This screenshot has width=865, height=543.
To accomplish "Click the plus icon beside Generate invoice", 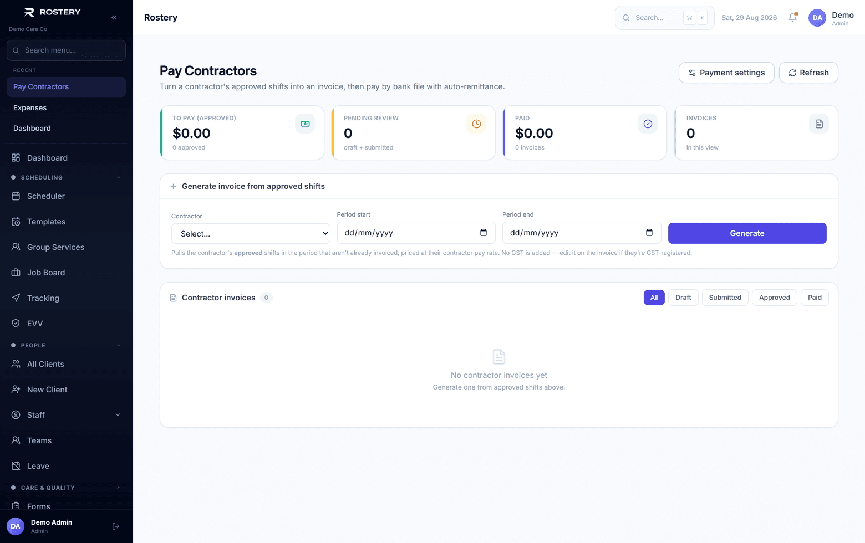I will tap(173, 187).
